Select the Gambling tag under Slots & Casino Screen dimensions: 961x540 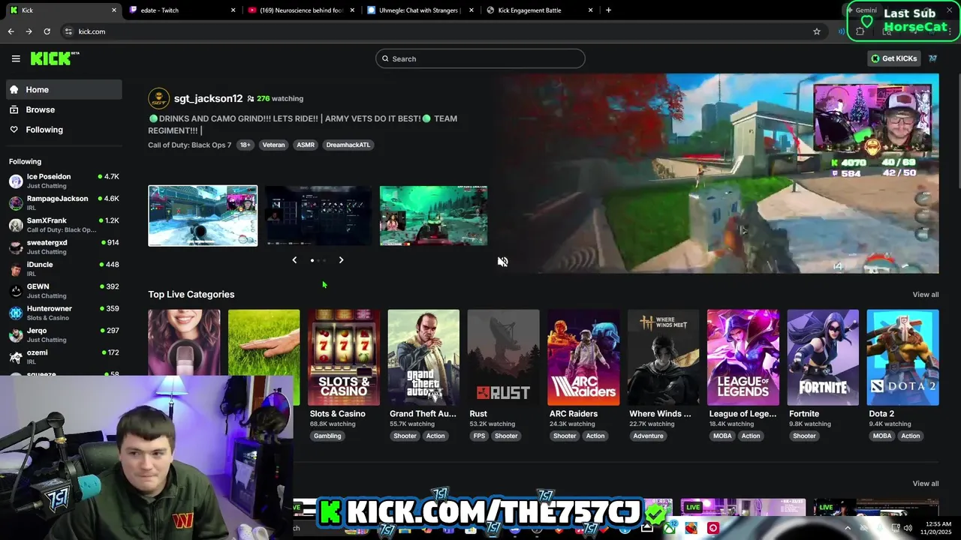(327, 436)
